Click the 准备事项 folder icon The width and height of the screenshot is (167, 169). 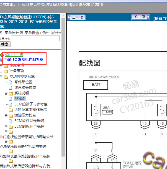[x=6, y=71]
